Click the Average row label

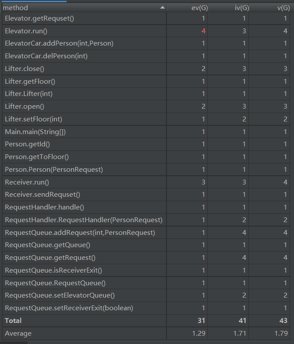(x=18, y=333)
